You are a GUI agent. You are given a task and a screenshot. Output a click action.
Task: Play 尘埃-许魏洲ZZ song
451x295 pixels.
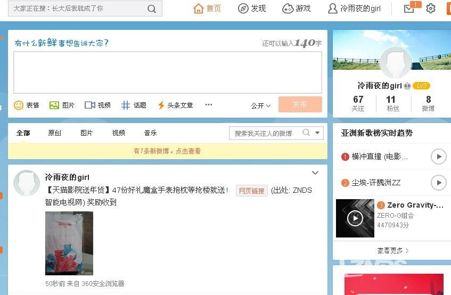tap(439, 183)
